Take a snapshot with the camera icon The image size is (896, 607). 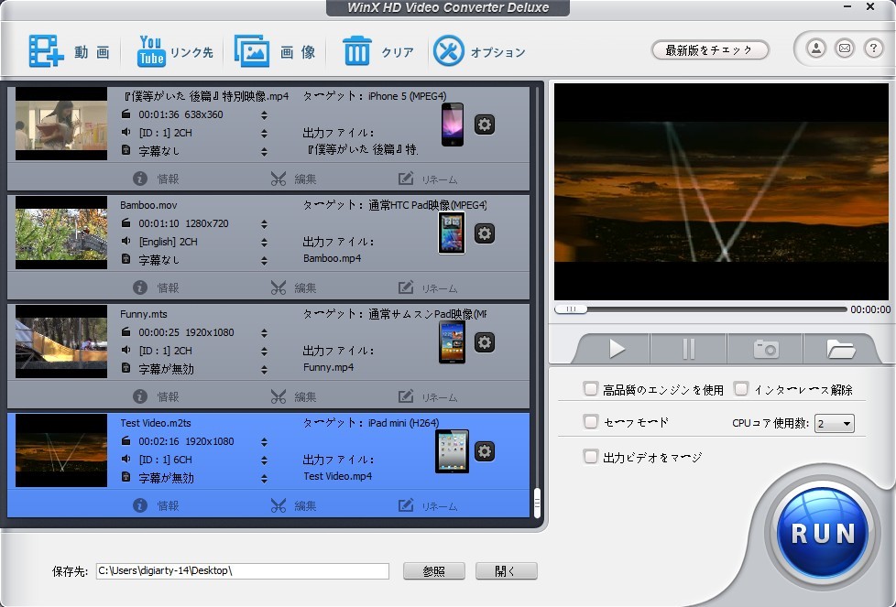pos(765,349)
